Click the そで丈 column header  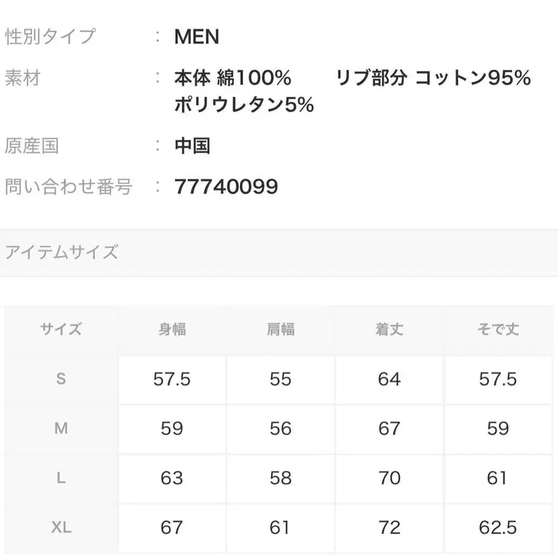498,329
